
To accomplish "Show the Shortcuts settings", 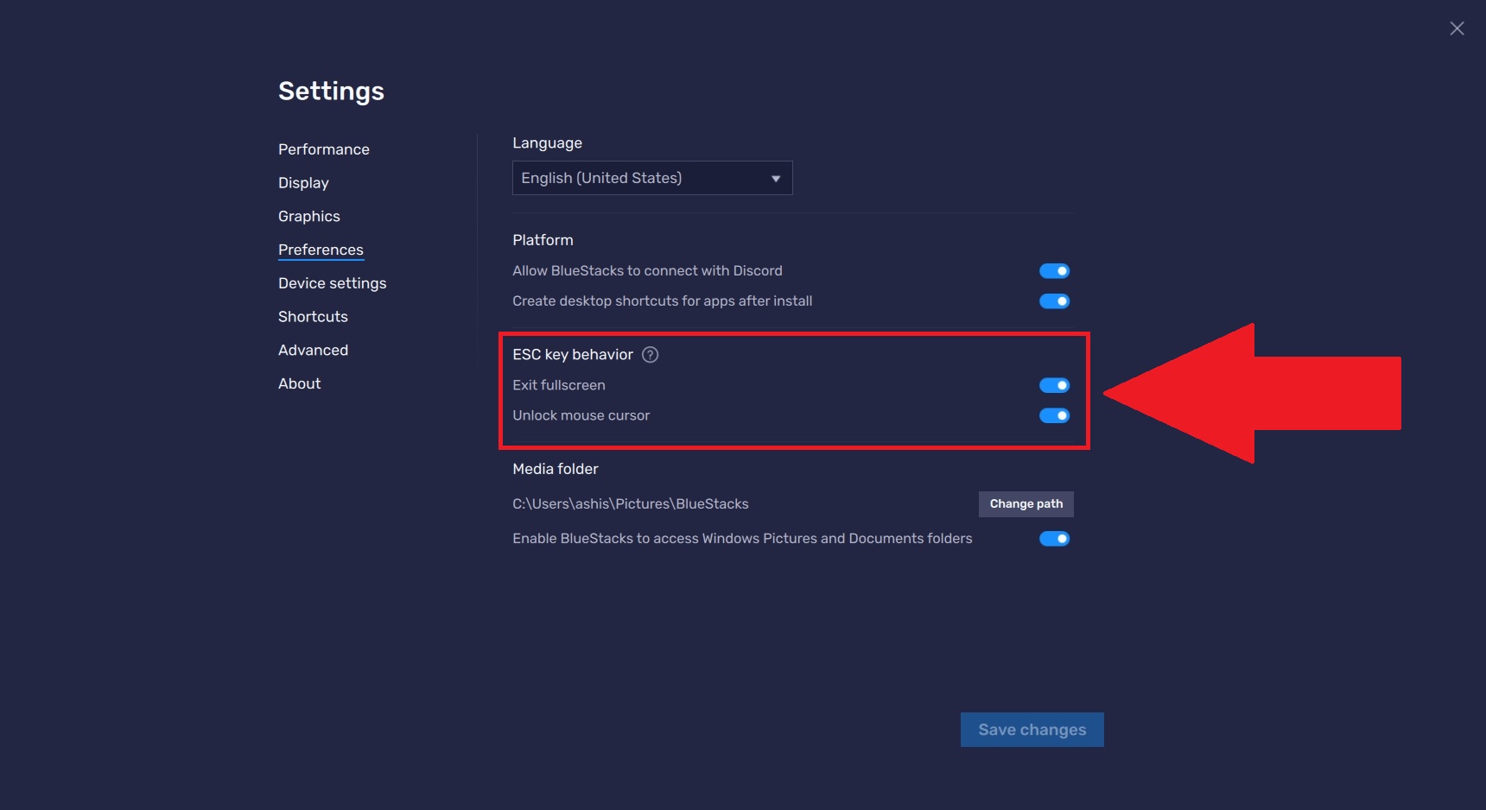I will point(313,317).
